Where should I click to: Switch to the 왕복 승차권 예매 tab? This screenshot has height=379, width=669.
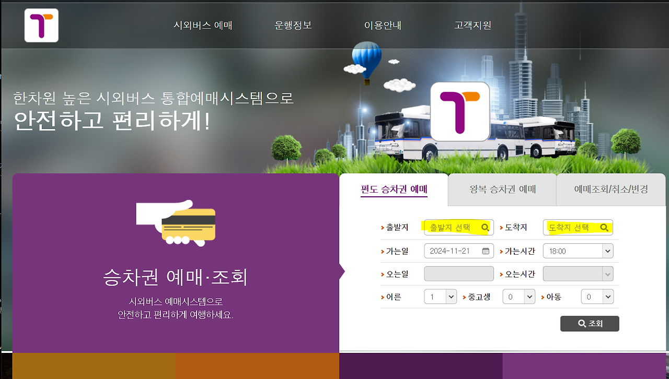[x=501, y=189]
